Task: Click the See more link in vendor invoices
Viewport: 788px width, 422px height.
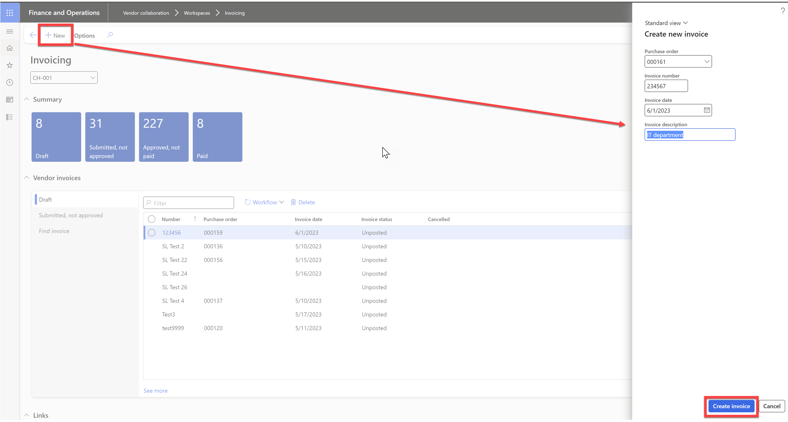Action: tap(155, 390)
